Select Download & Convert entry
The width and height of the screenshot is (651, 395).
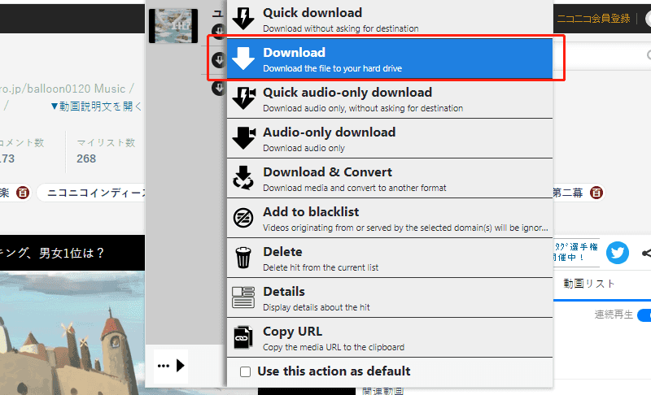coord(390,178)
